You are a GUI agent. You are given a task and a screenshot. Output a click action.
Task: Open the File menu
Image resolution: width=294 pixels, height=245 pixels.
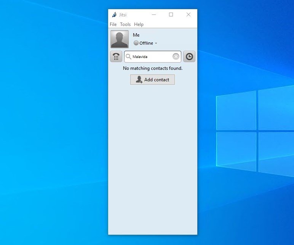(113, 24)
